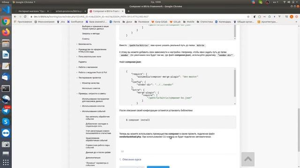Open the Chrome profile avatar
The image size is (300, 168).
[292, 17]
